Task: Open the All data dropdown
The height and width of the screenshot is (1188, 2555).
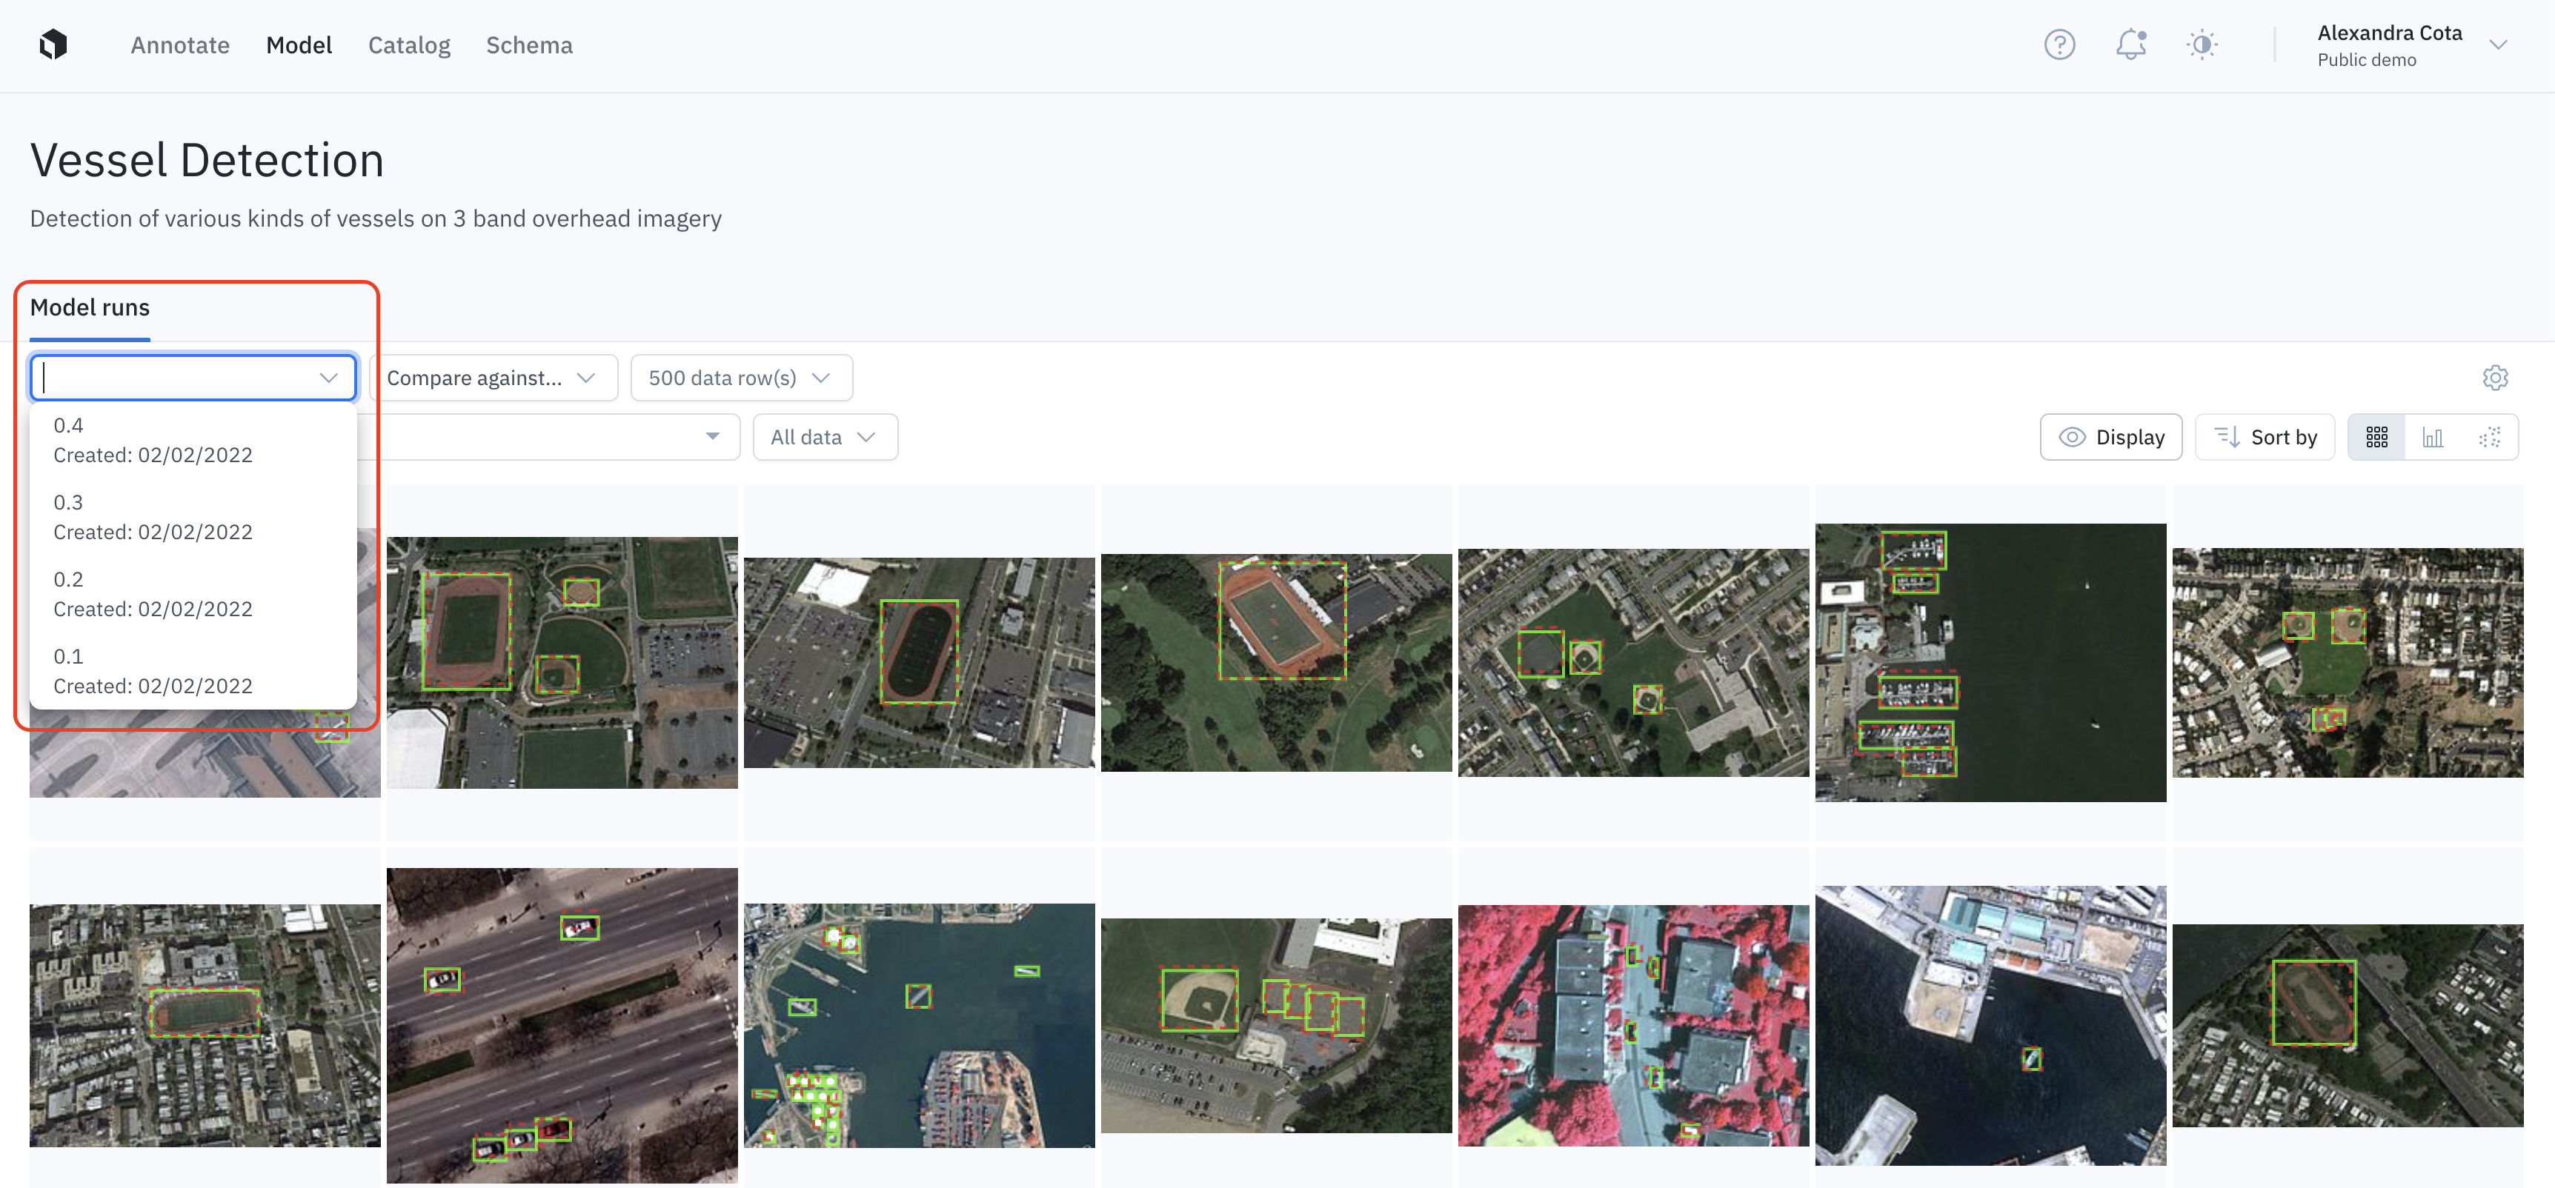Action: click(824, 437)
